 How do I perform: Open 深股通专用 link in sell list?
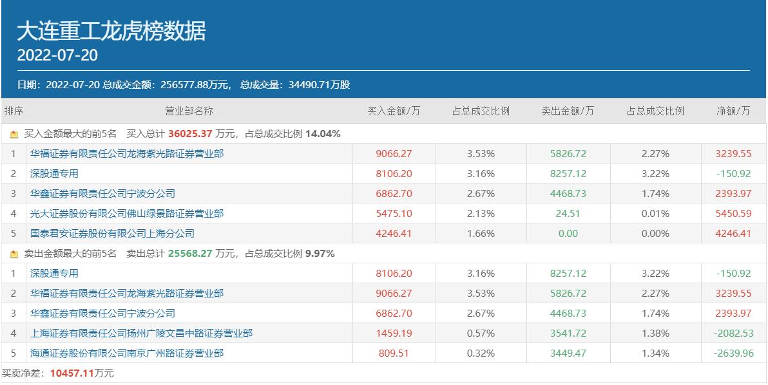[x=54, y=274]
